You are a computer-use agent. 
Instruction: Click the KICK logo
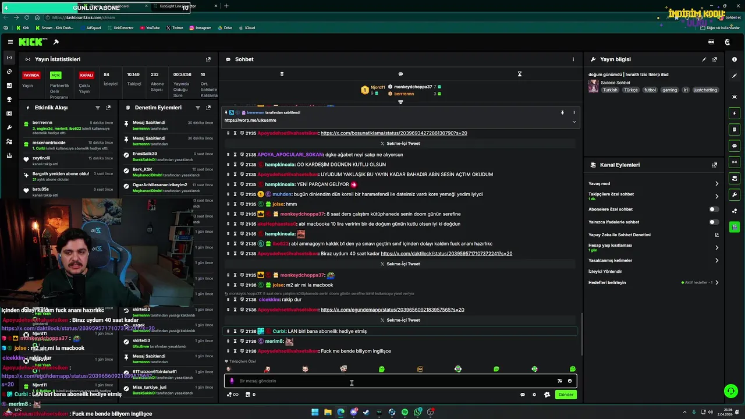coord(30,42)
